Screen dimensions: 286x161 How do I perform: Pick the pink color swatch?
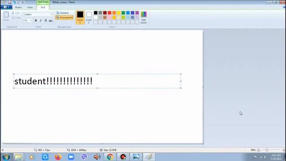pos(109,17)
